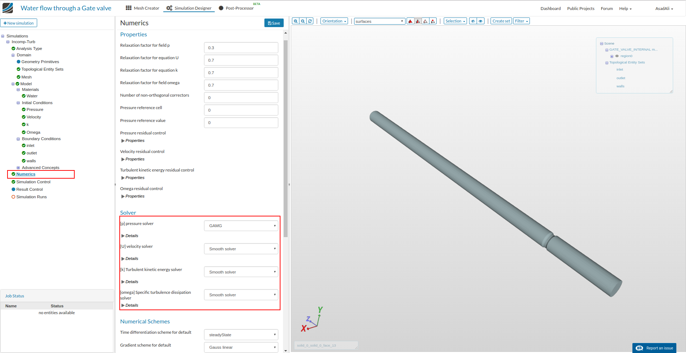Collapse the Boundary Conditions node
The height and width of the screenshot is (353, 686).
tap(18, 139)
